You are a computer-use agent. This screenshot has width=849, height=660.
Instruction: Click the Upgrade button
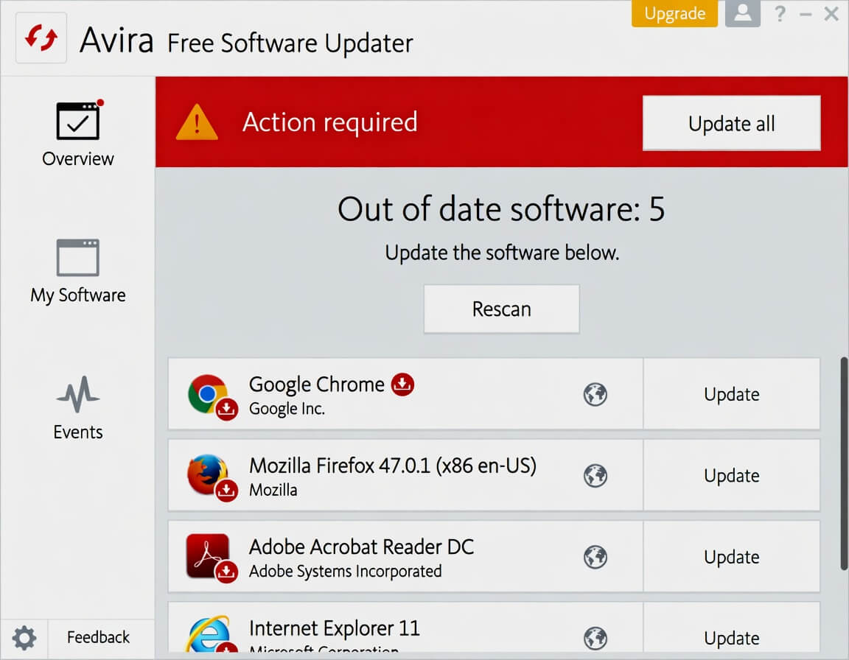pyautogui.click(x=674, y=13)
